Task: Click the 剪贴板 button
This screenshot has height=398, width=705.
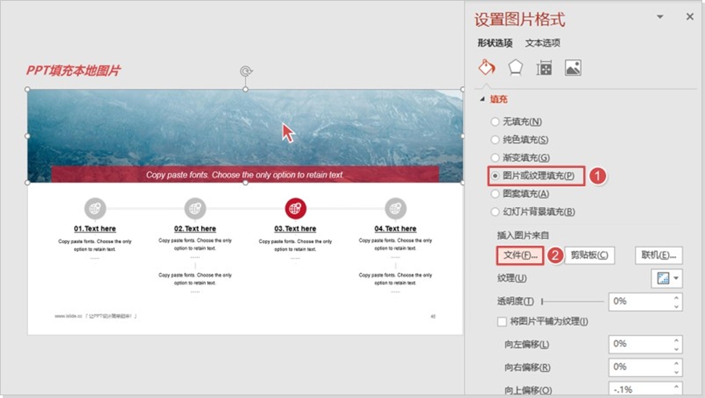Action: click(590, 255)
